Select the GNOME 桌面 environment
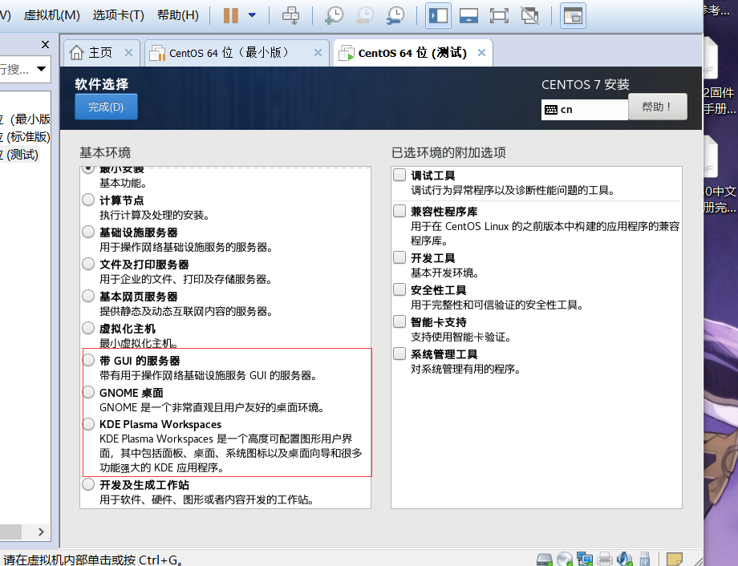The height and width of the screenshot is (566, 738). click(88, 392)
